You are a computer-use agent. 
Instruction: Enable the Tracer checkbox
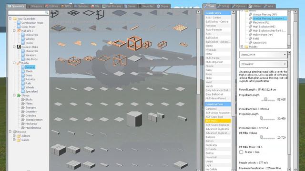tap(241, 152)
